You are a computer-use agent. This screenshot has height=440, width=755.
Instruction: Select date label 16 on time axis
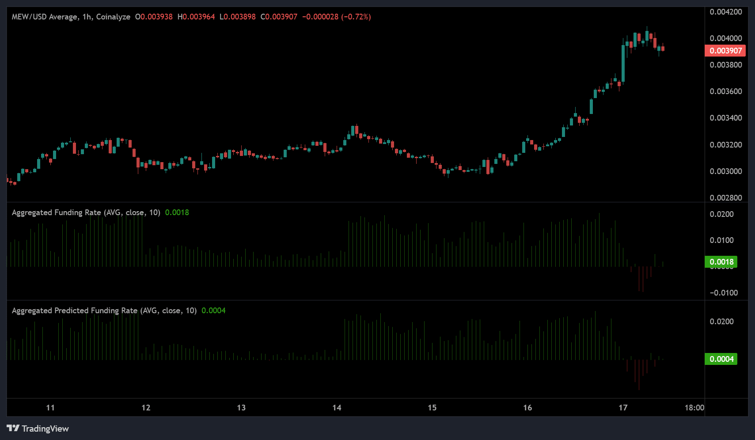tap(527, 408)
